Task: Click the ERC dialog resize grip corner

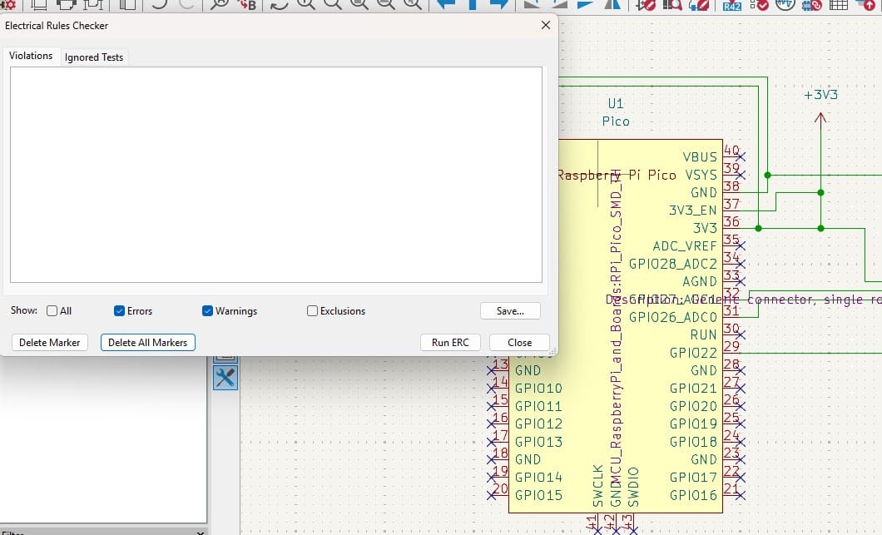Action: tap(553, 351)
